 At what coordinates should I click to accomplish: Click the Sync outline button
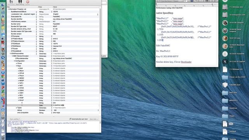point(15,119)
